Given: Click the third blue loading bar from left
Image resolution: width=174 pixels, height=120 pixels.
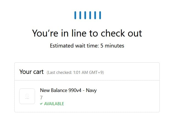Looking at the screenshot, I should tap(85, 15).
